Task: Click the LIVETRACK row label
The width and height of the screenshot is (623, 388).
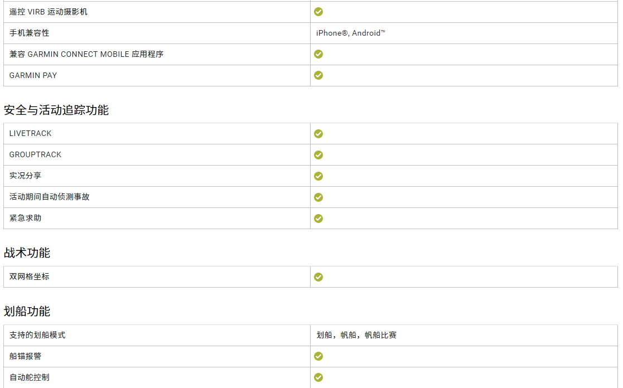Action: pyautogui.click(x=31, y=133)
